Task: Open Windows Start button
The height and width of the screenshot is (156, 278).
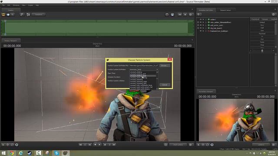Action: 3,153
